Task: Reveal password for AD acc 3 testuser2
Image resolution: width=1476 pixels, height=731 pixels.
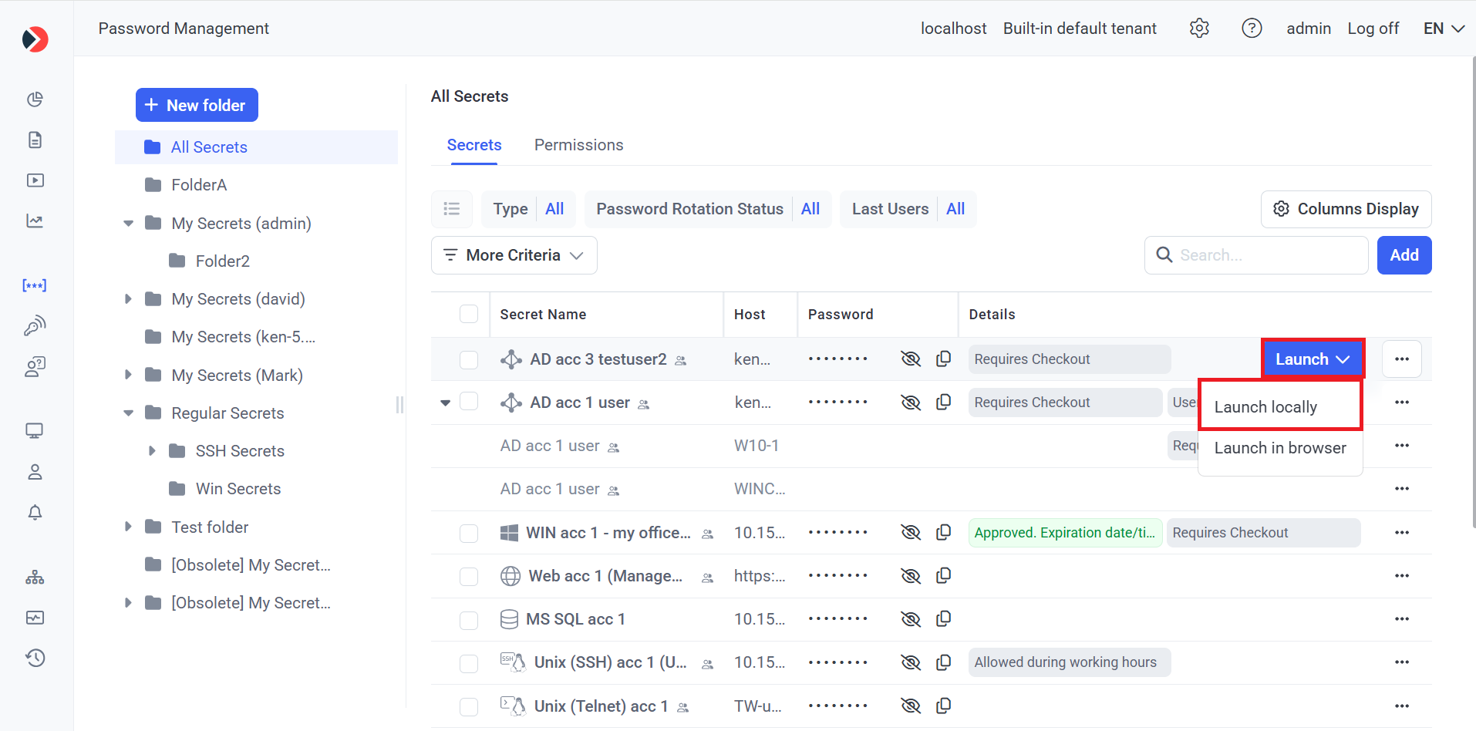Action: coord(911,359)
